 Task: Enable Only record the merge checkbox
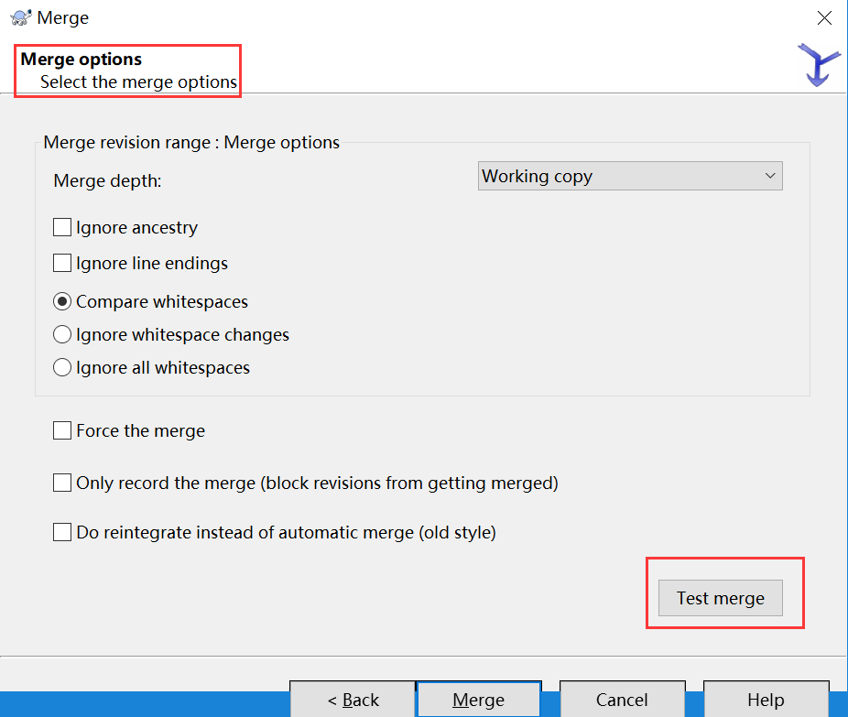pos(62,483)
